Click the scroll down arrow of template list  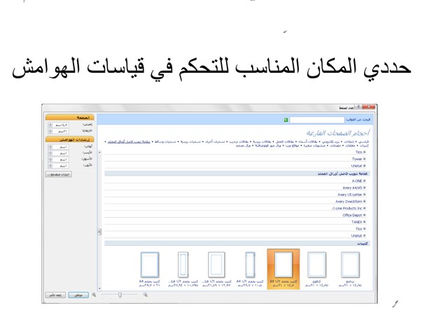pyautogui.click(x=99, y=288)
